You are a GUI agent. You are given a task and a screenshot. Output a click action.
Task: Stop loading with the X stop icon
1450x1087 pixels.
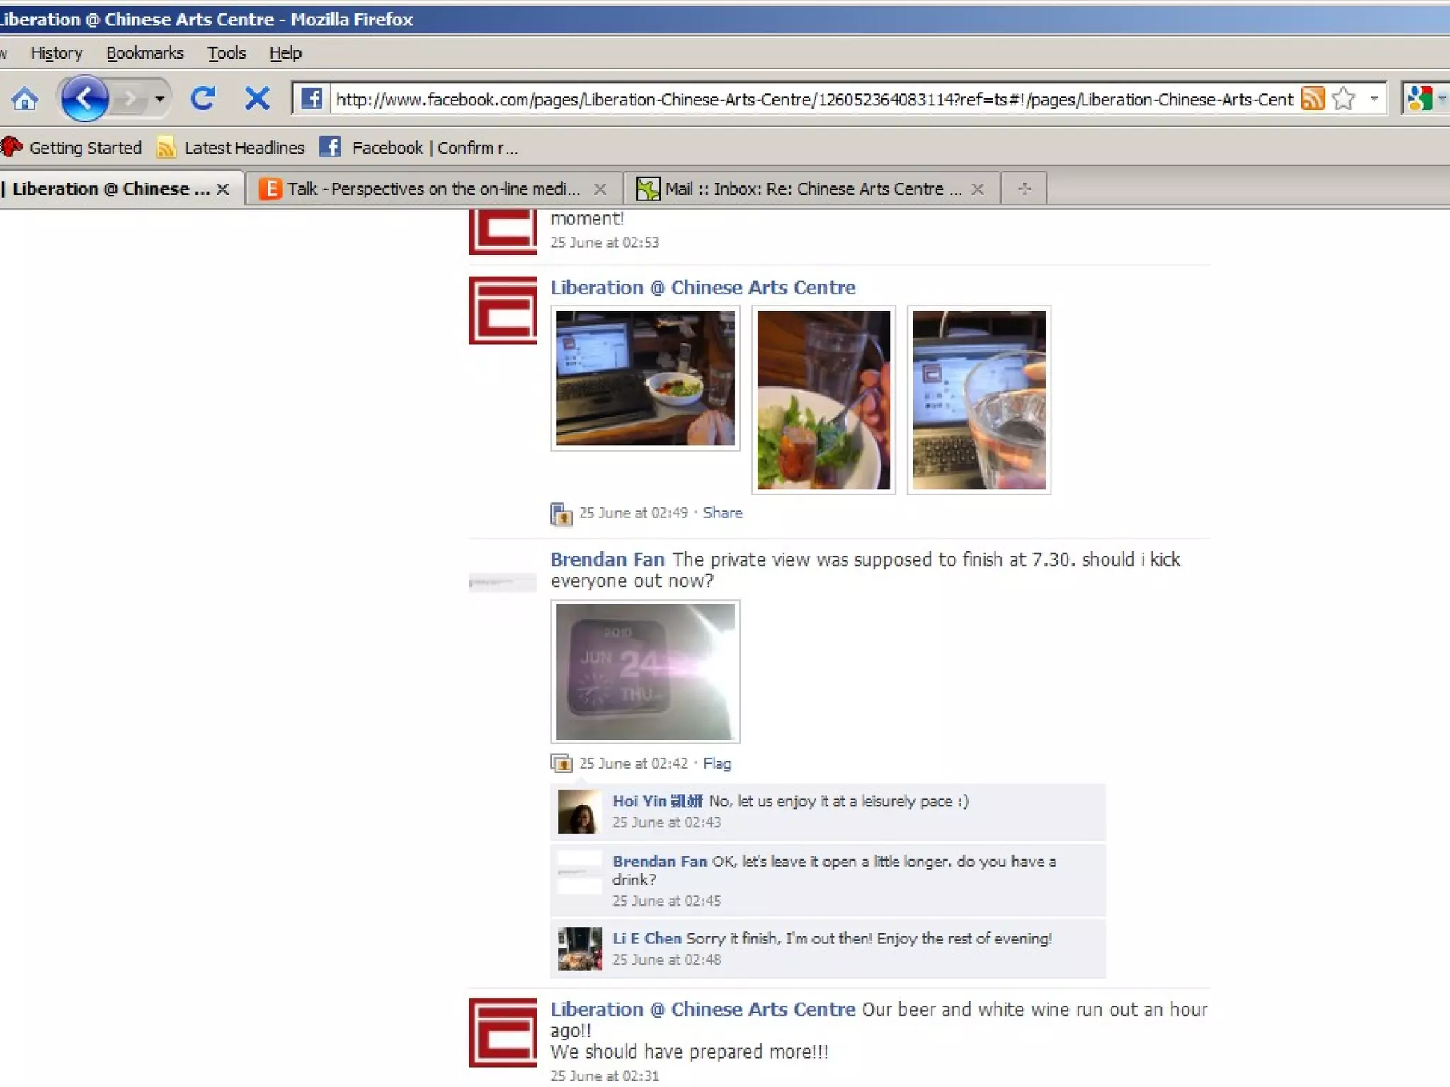coord(257,98)
